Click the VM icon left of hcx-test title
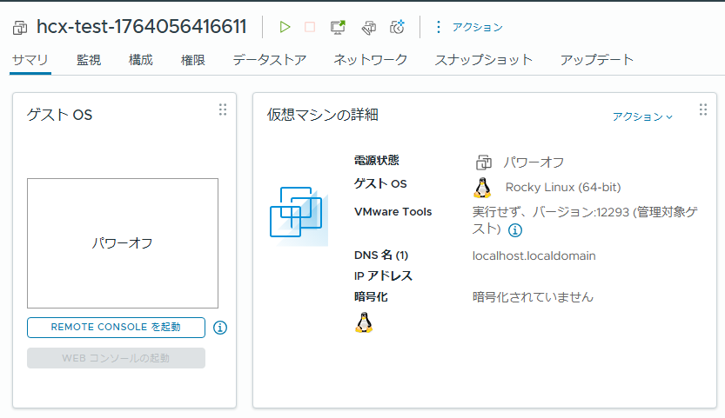Viewport: 725px width, 418px height. tap(20, 28)
